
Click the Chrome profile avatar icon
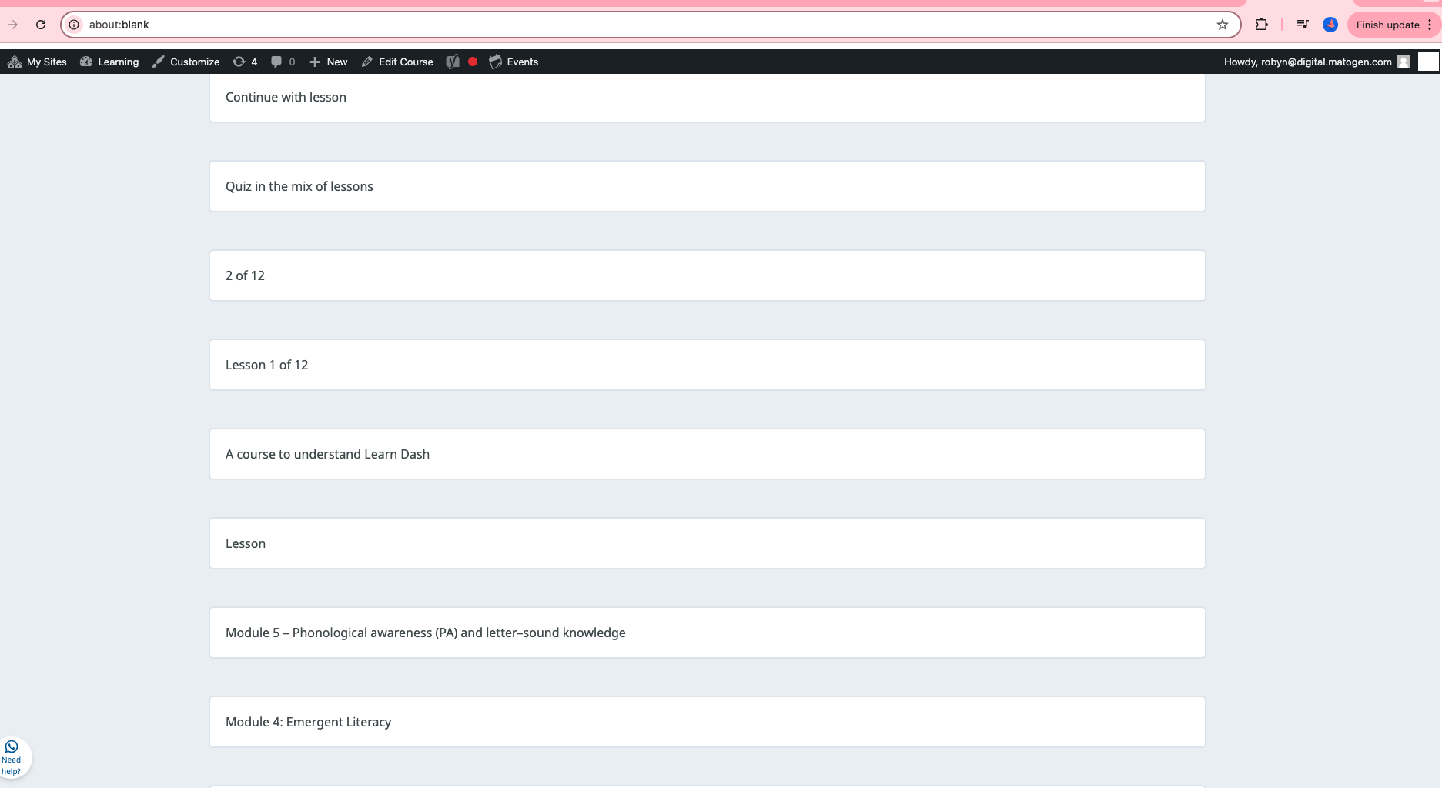coord(1330,25)
